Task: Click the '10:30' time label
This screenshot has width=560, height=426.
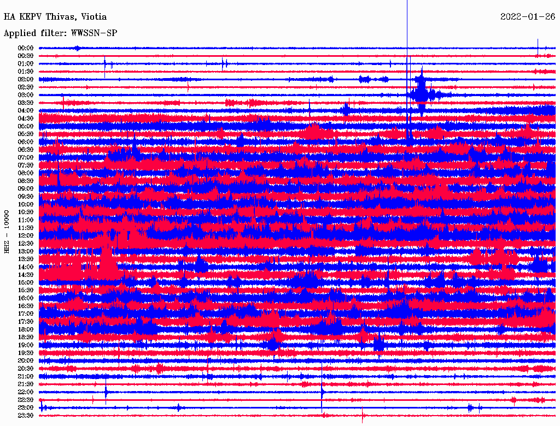Action: point(26,212)
